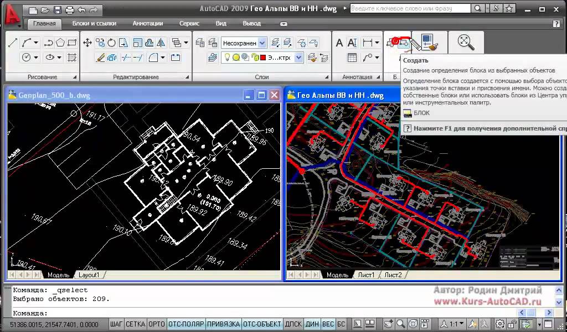Select the Move tool
This screenshot has width=567, height=332.
87,43
